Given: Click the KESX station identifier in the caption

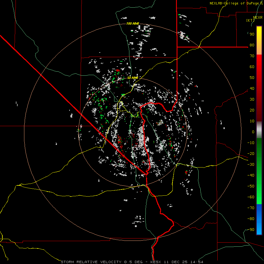Looking at the screenshot, I should (x=155, y=262).
